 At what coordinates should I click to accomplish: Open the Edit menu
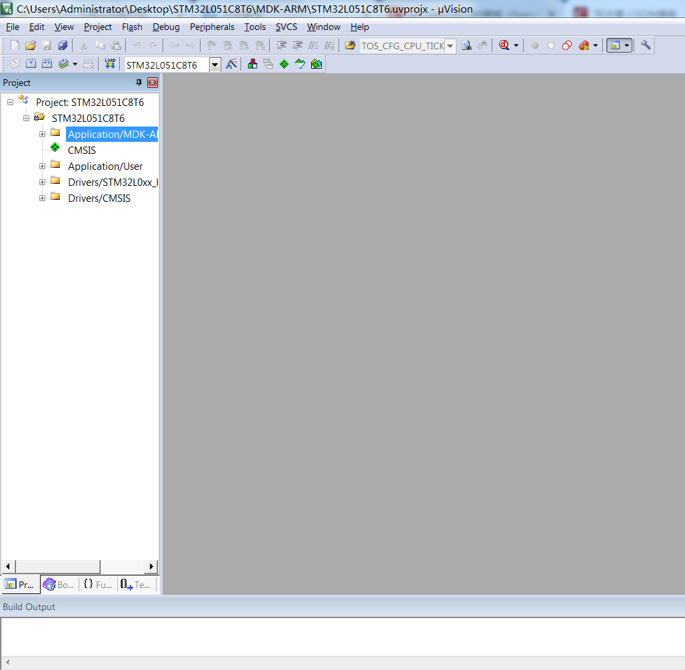(37, 27)
